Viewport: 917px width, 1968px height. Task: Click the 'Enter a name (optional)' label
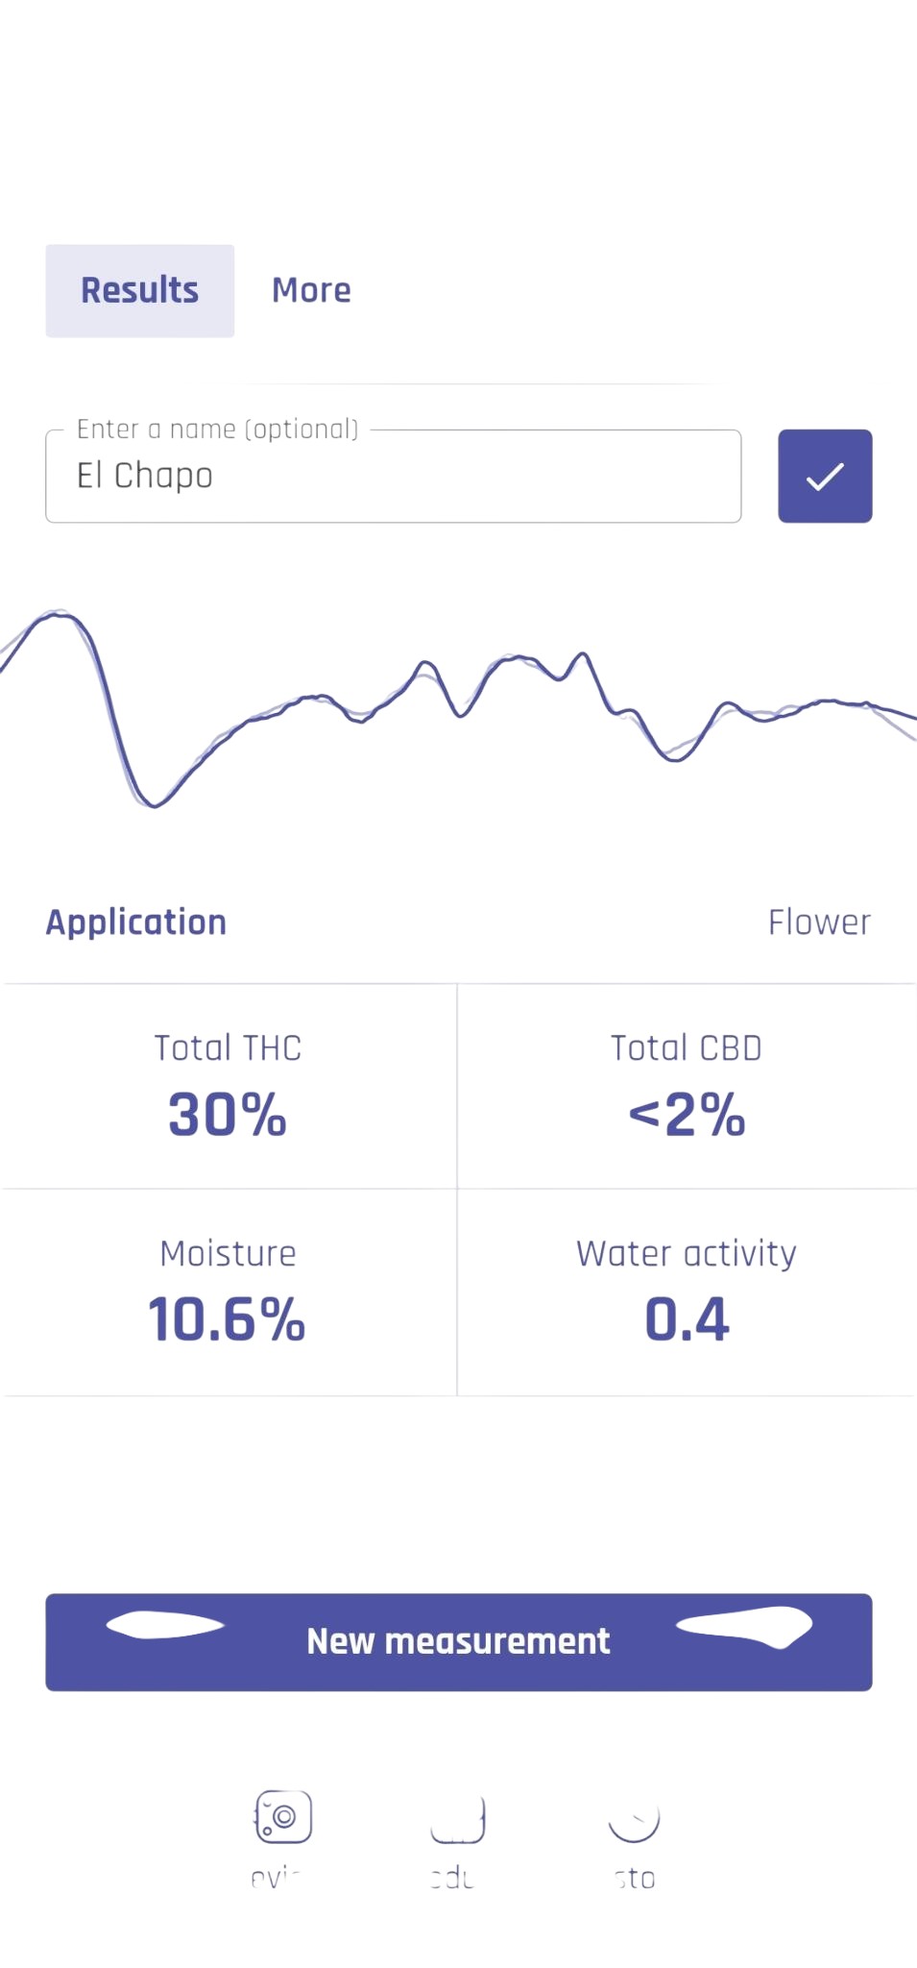tap(218, 429)
